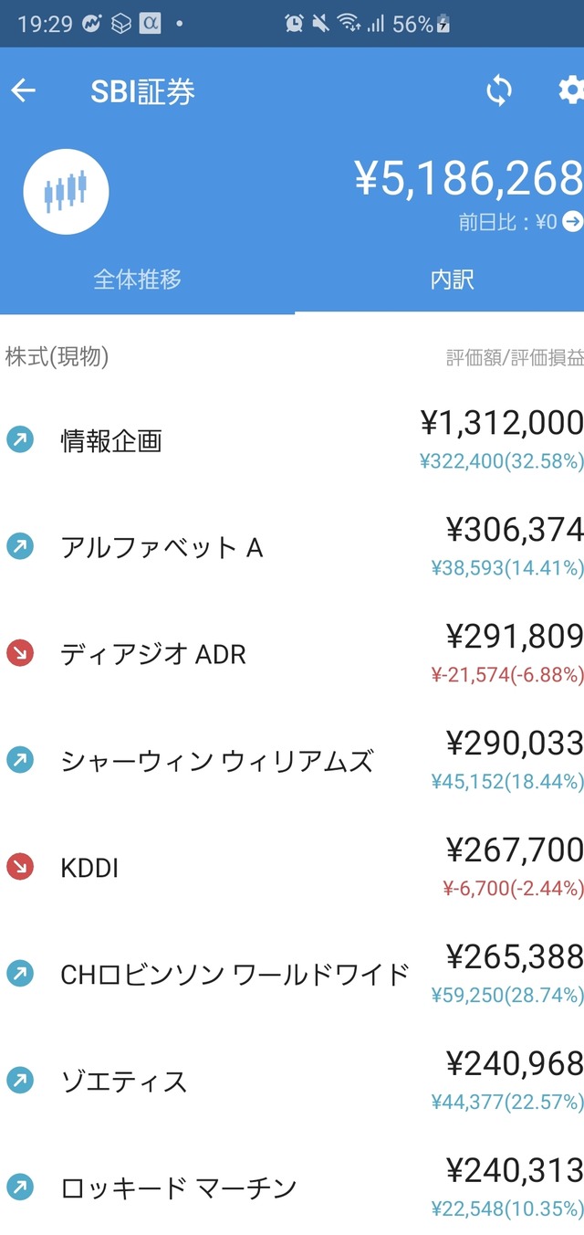Tap the back arrow icon
The height and width of the screenshot is (1235, 584).
(23, 90)
